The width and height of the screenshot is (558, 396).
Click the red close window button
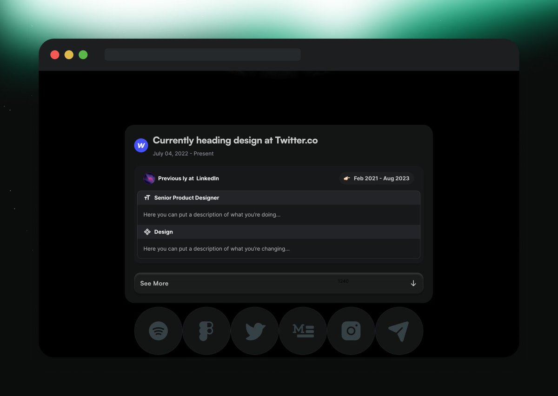click(55, 55)
